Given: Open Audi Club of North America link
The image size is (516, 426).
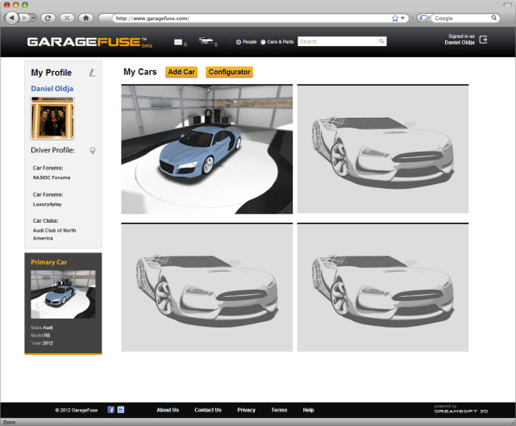Looking at the screenshot, I should (54, 234).
